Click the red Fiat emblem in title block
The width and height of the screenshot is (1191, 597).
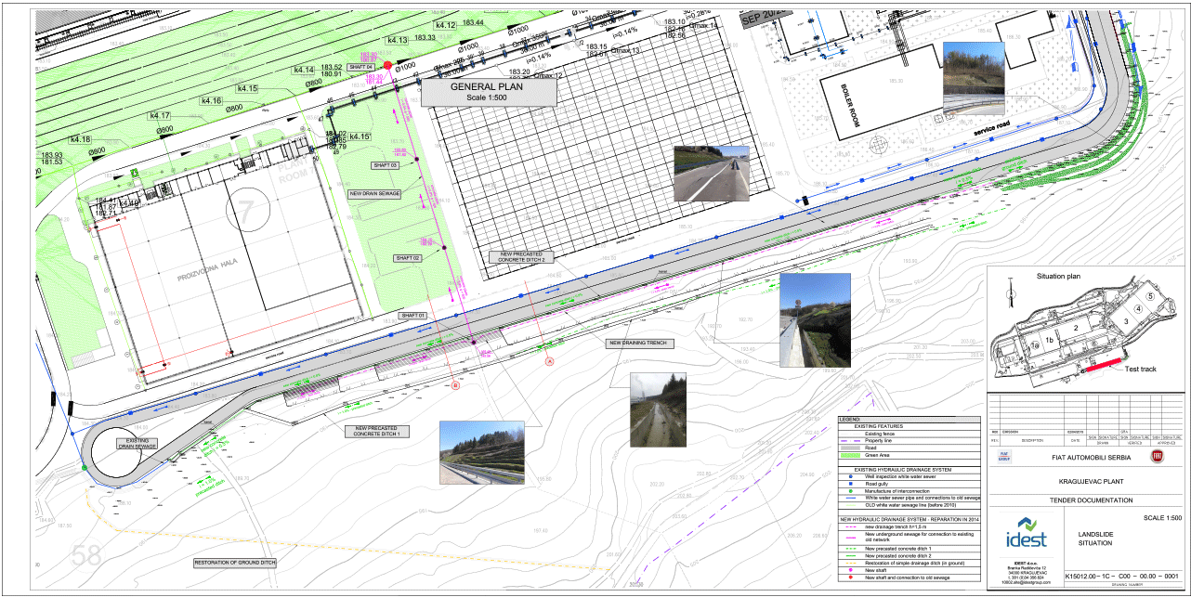[x=1158, y=457]
